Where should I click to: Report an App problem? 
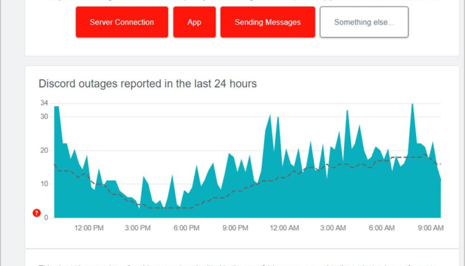click(x=195, y=22)
